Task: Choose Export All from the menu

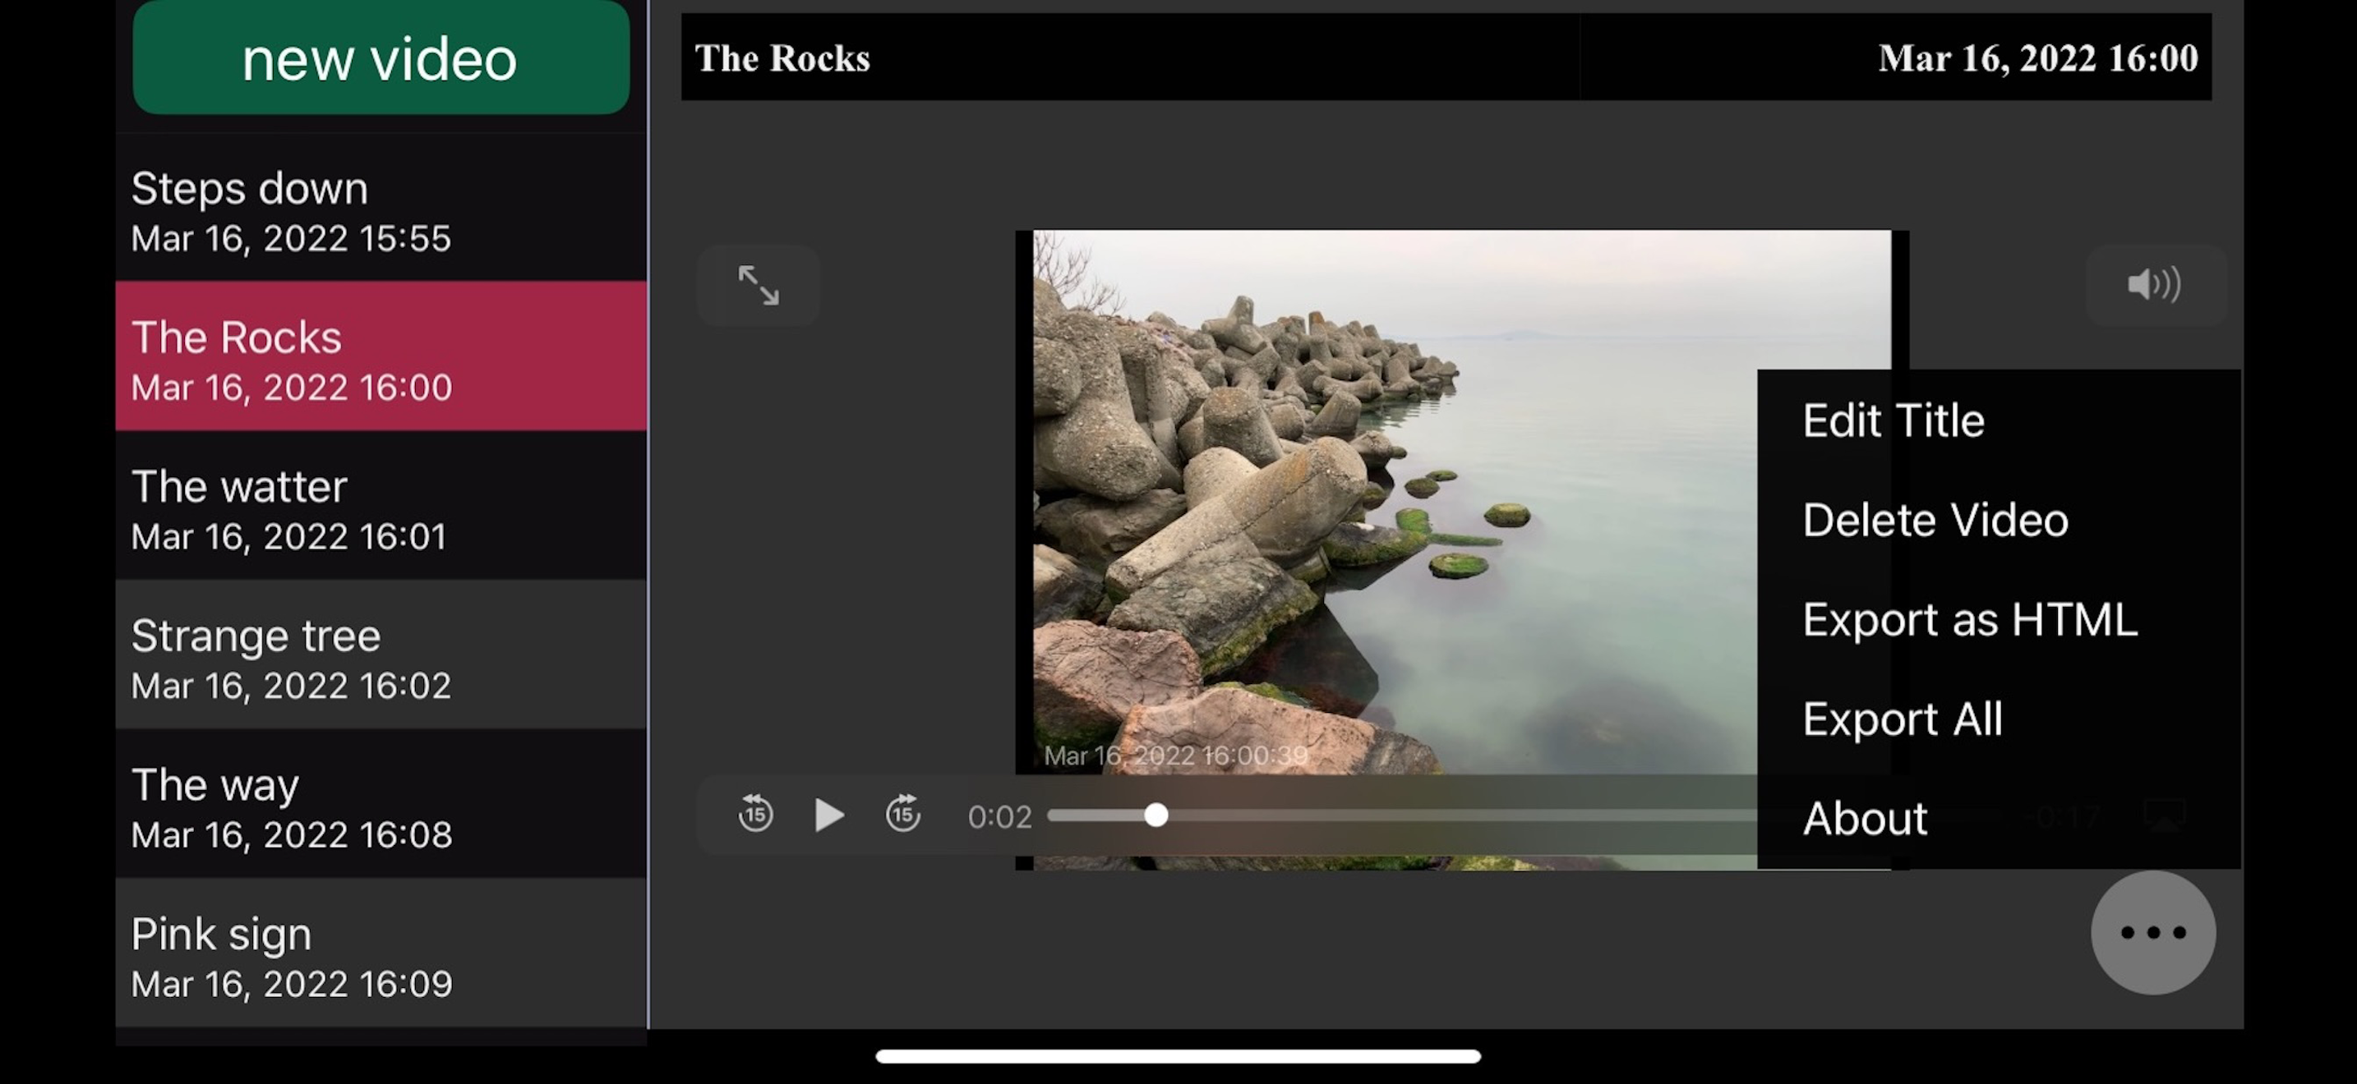Action: point(1902,719)
